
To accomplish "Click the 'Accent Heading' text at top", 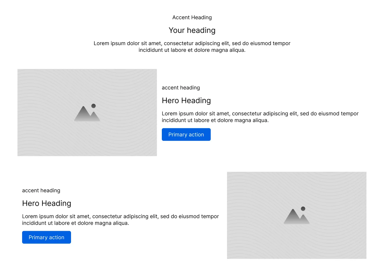I will click(x=192, y=17).
